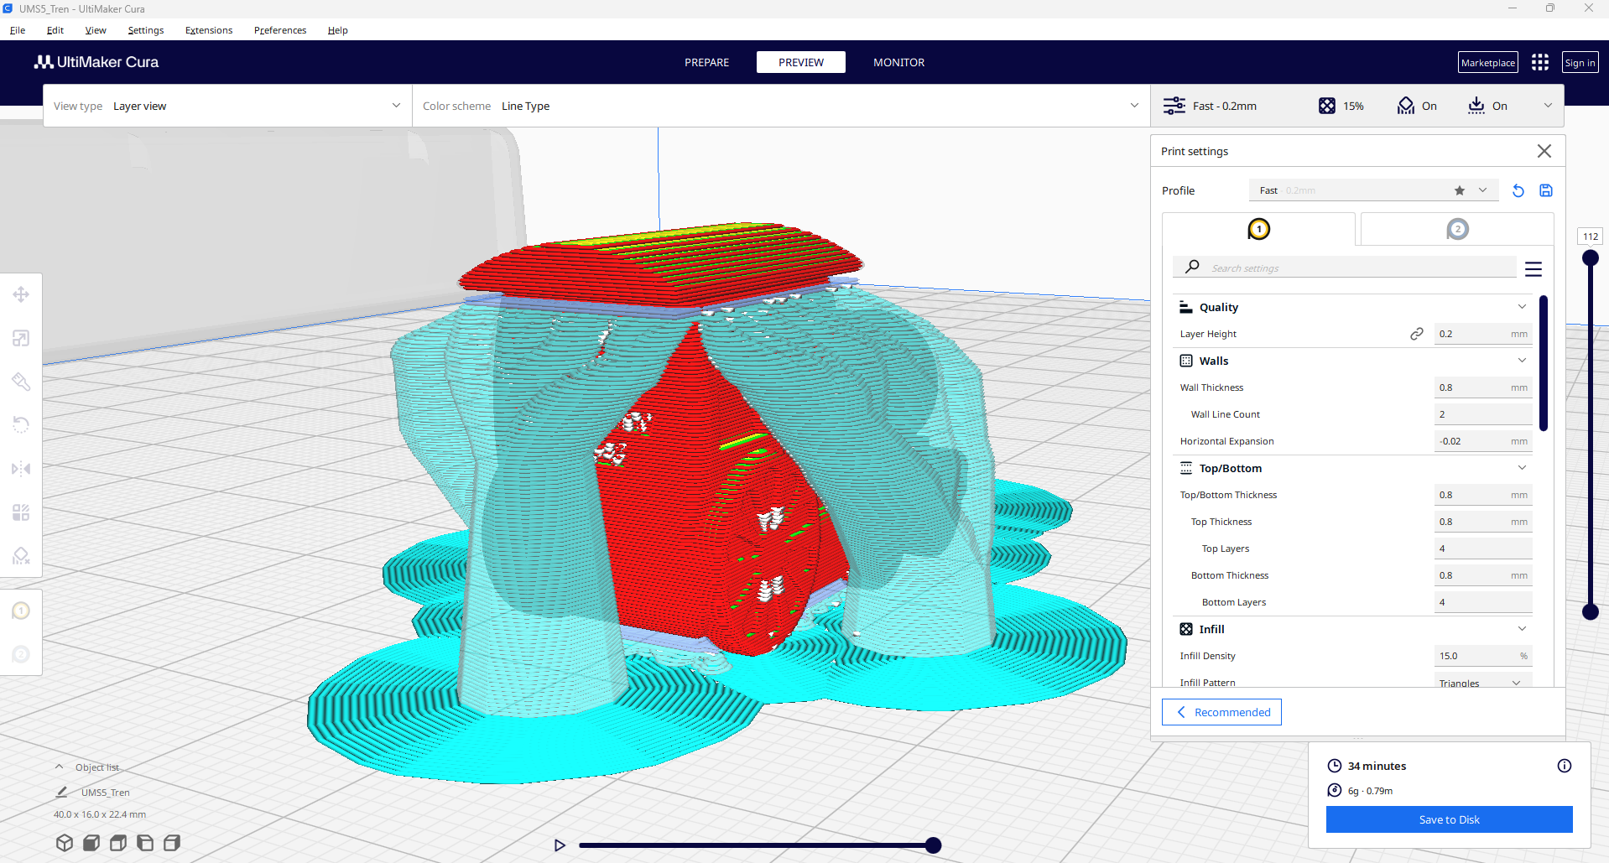
Task: Select the Mirror tool
Action: coord(21,469)
